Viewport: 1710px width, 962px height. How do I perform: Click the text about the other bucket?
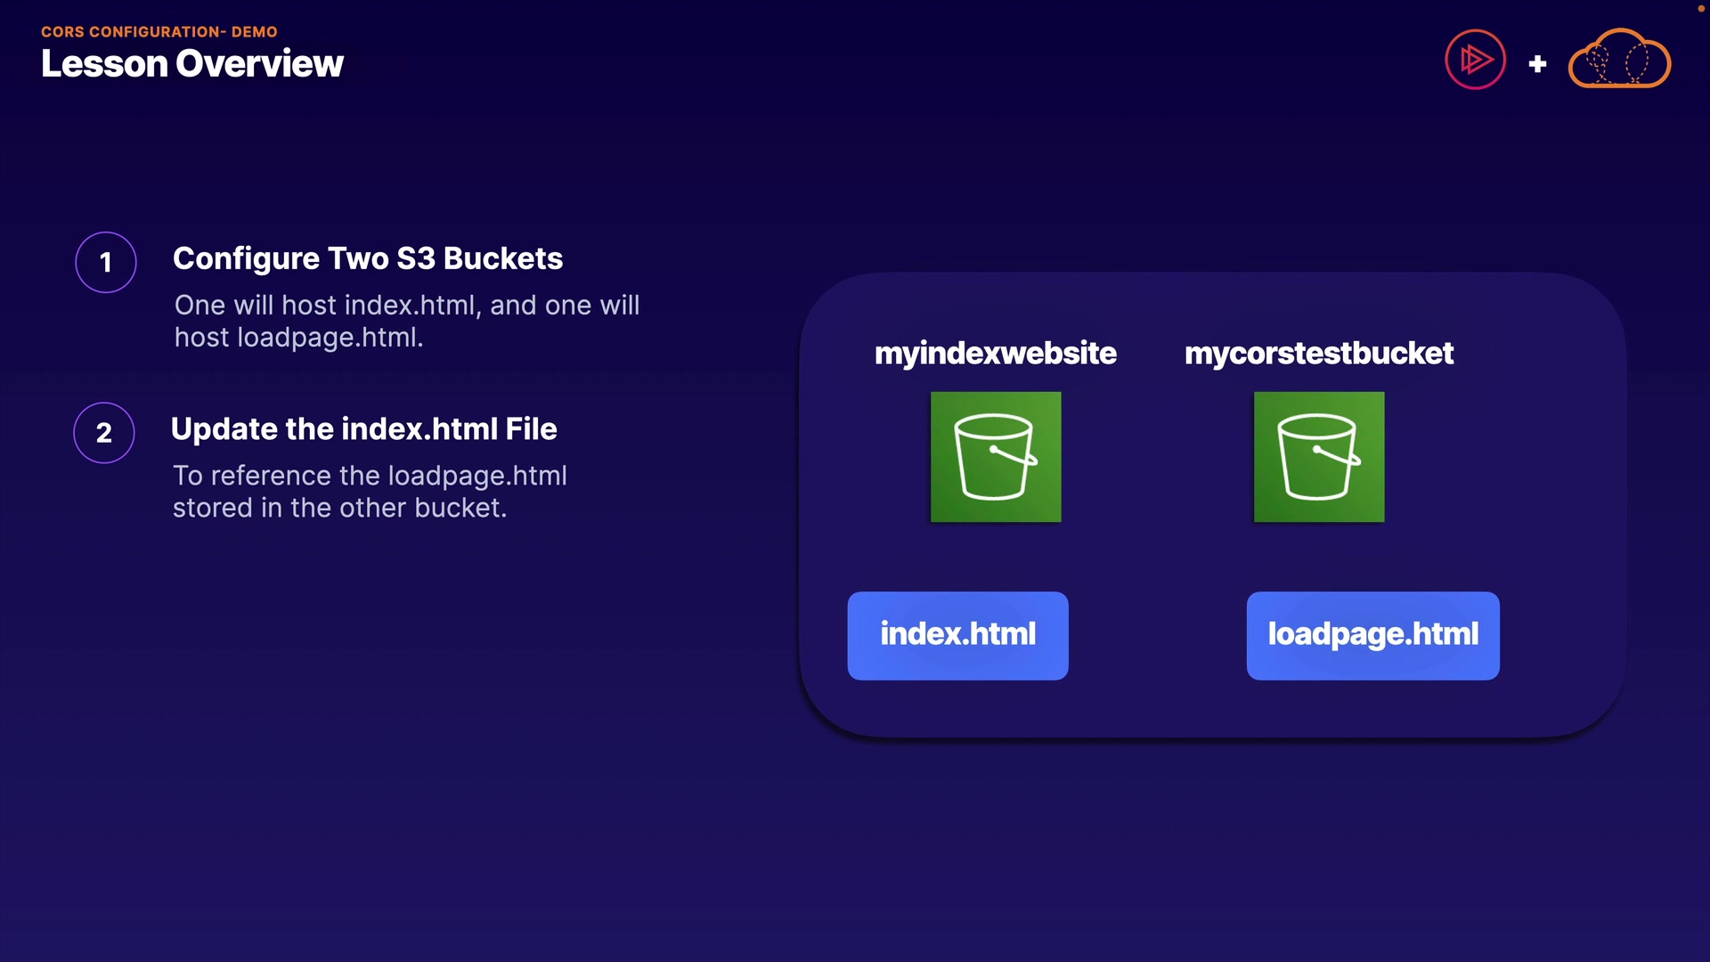tap(339, 508)
